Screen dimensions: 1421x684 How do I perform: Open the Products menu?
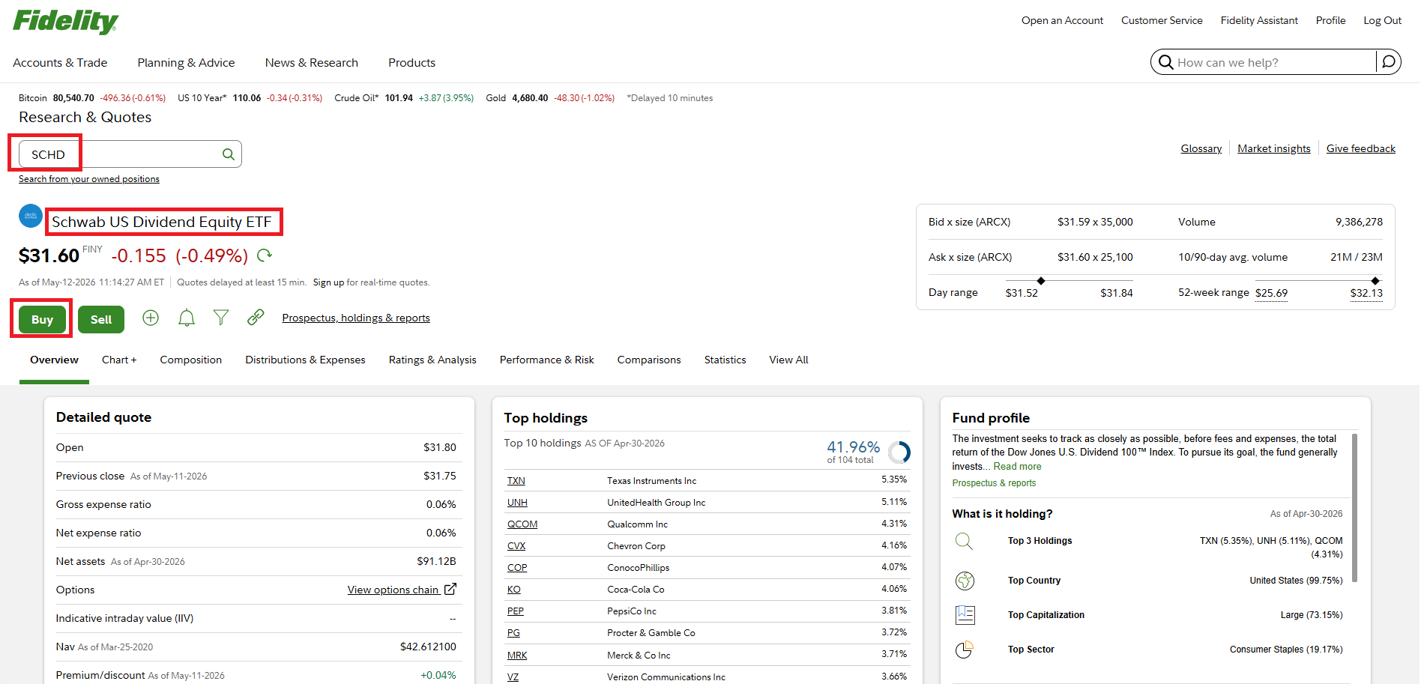(x=411, y=63)
